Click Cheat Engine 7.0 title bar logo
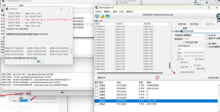 tap(96, 8)
